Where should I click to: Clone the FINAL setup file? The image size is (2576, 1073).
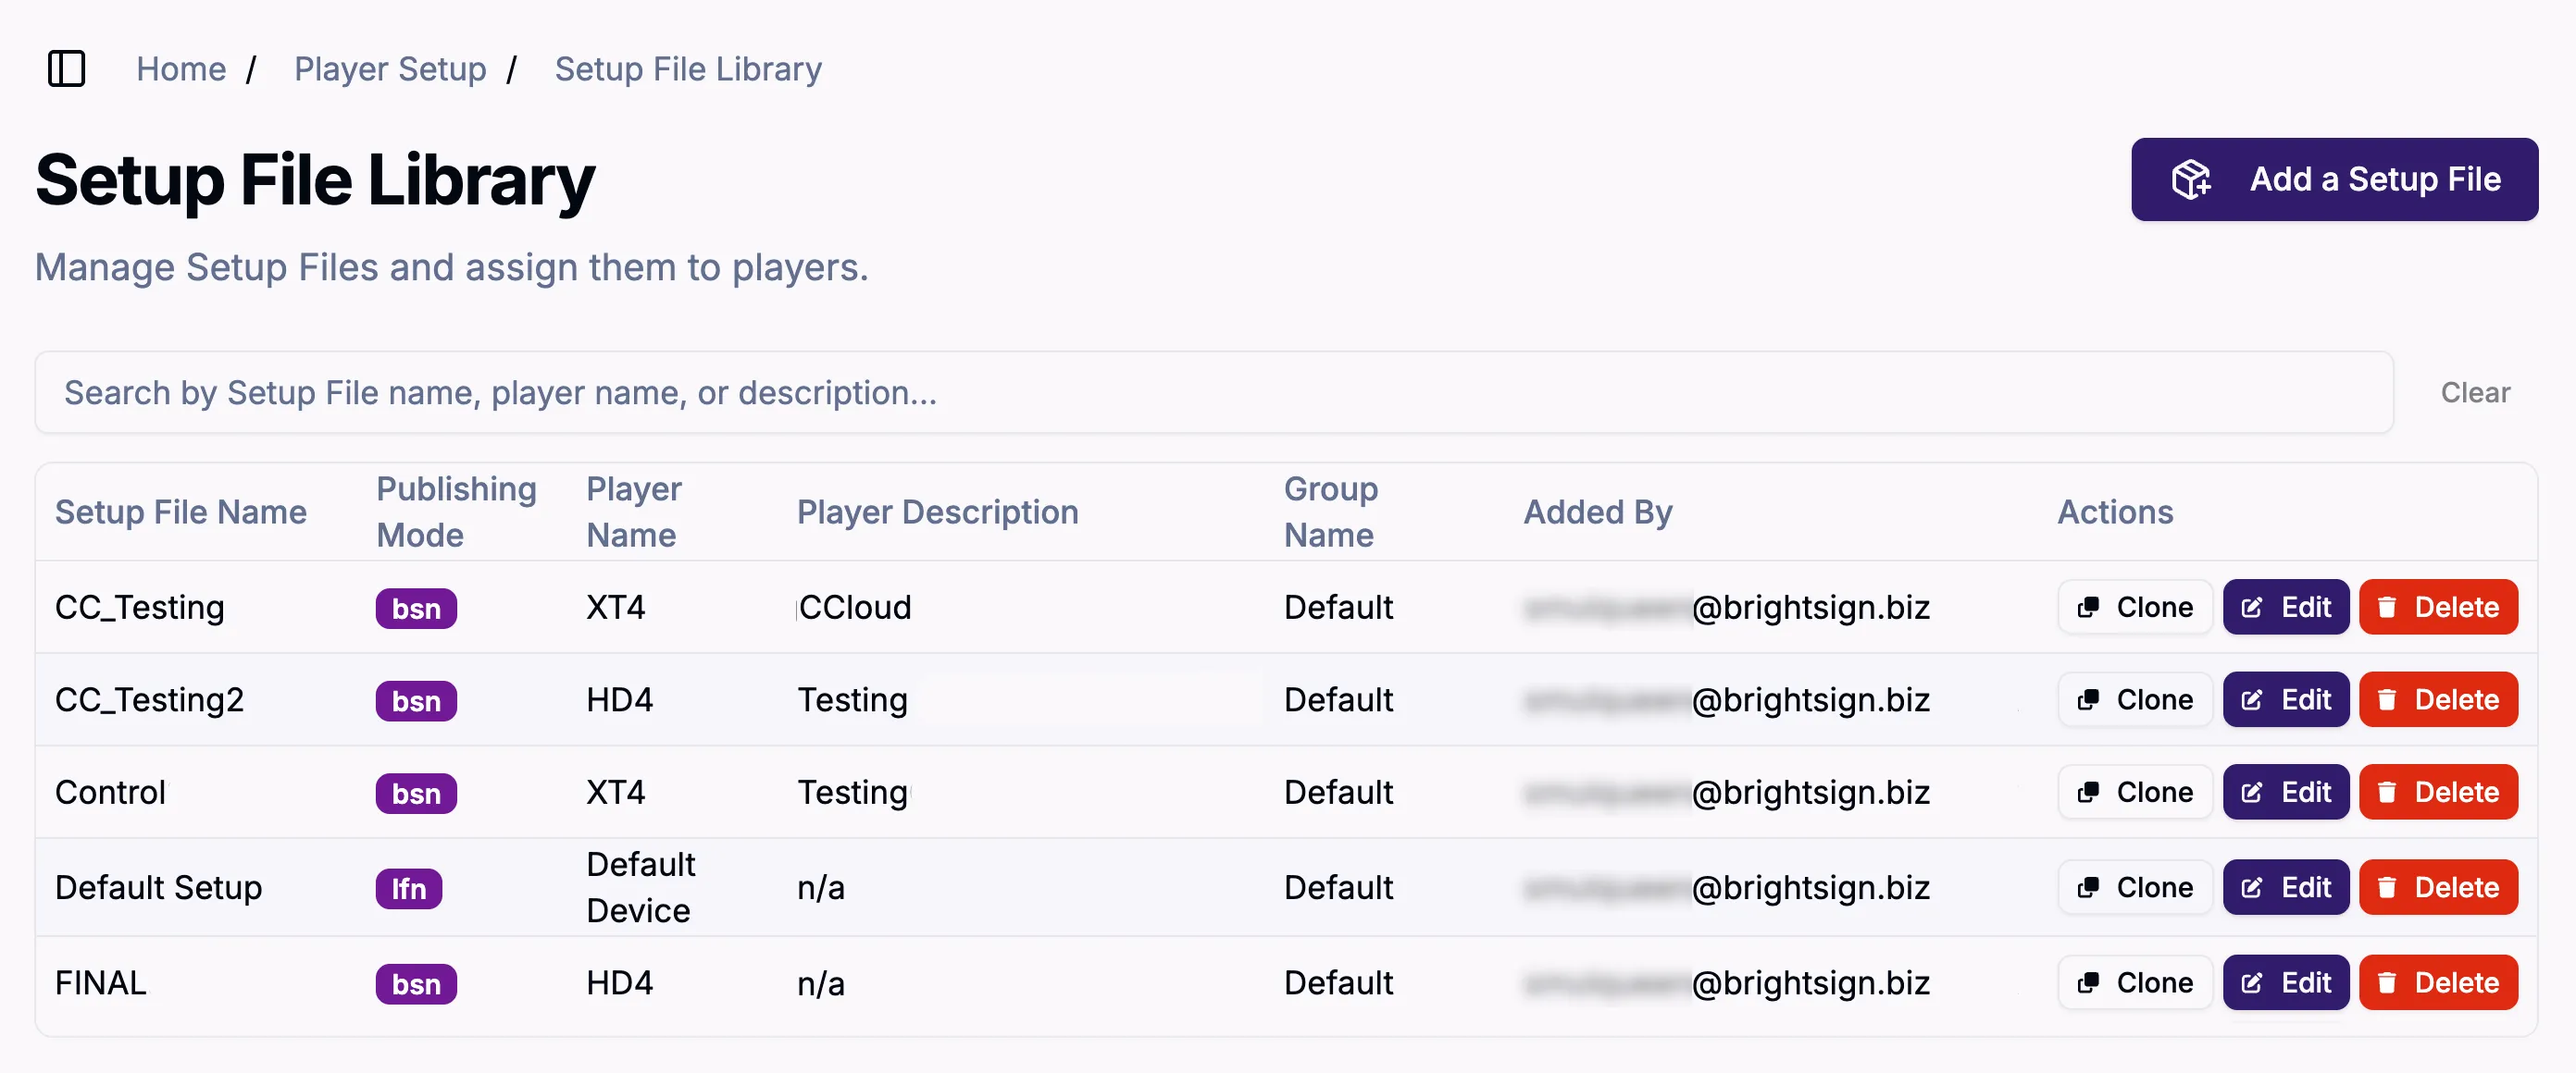[2135, 983]
